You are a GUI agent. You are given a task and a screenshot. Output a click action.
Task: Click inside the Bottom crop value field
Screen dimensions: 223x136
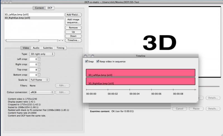(x=34, y=75)
